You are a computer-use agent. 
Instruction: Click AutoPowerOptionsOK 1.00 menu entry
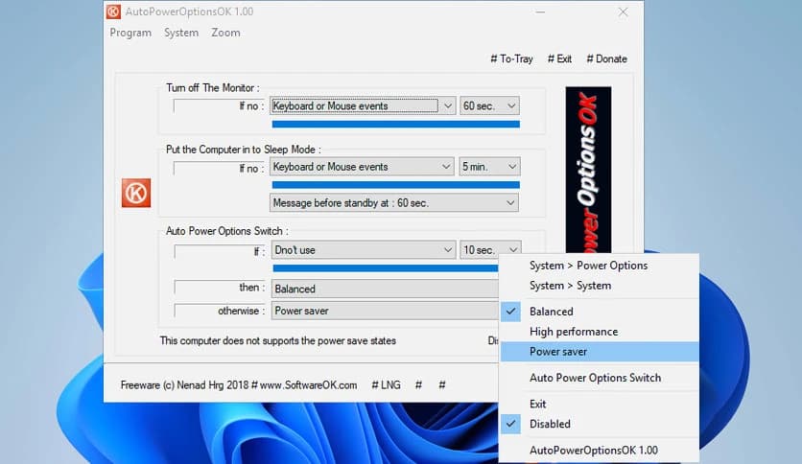[599, 451]
